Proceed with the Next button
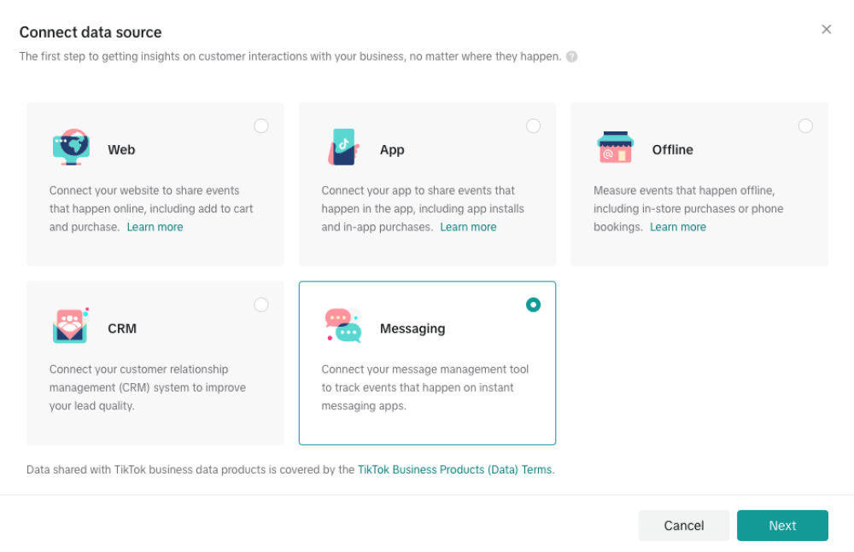This screenshot has height=552, width=854. click(x=782, y=526)
